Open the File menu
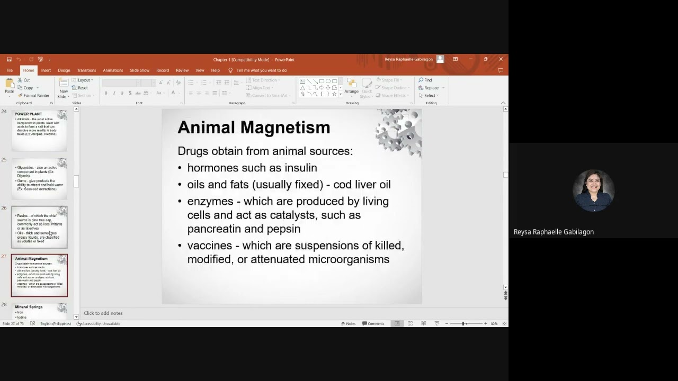Viewport: 678px width, 381px height. coord(10,70)
